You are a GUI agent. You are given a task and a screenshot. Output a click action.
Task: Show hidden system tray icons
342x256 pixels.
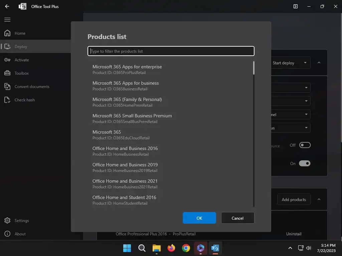coord(290,248)
